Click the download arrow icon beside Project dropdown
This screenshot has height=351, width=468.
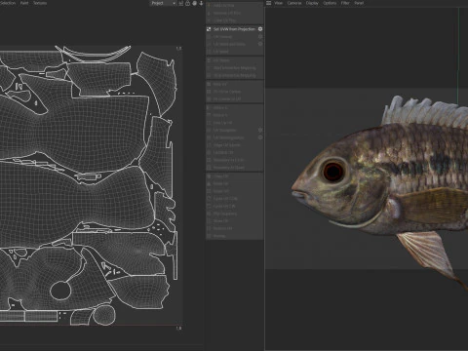click(x=201, y=3)
